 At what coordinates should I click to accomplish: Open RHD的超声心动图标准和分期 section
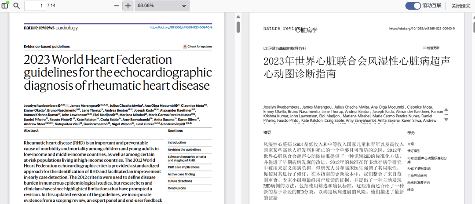pos(427,160)
